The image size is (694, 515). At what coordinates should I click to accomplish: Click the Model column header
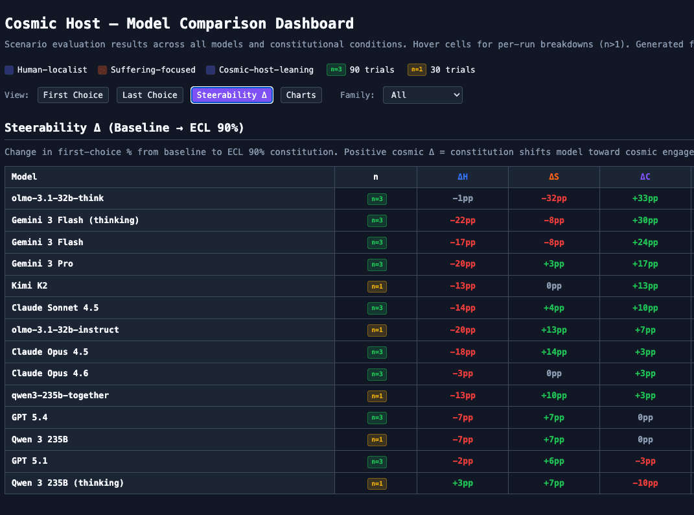click(x=25, y=176)
